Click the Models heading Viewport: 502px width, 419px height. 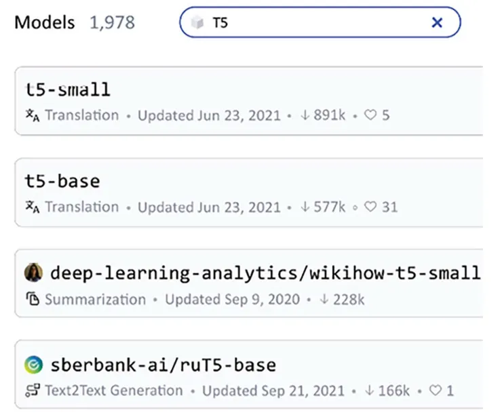45,22
